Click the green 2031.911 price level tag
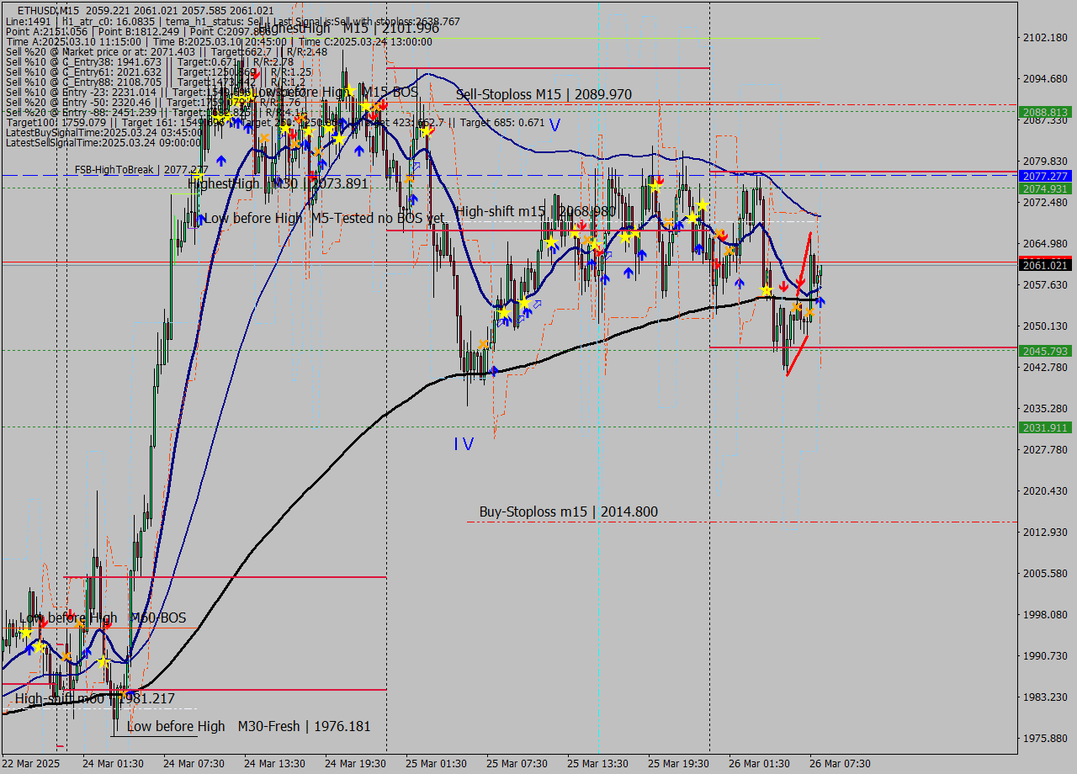This screenshot has width=1077, height=774. 1046,427
